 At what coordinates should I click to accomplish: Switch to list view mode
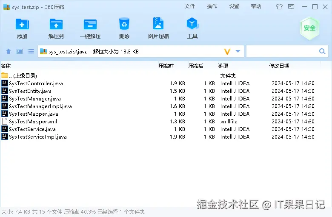[x=31, y=51]
